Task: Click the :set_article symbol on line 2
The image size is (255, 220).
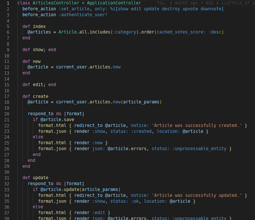Action: coord(74,9)
